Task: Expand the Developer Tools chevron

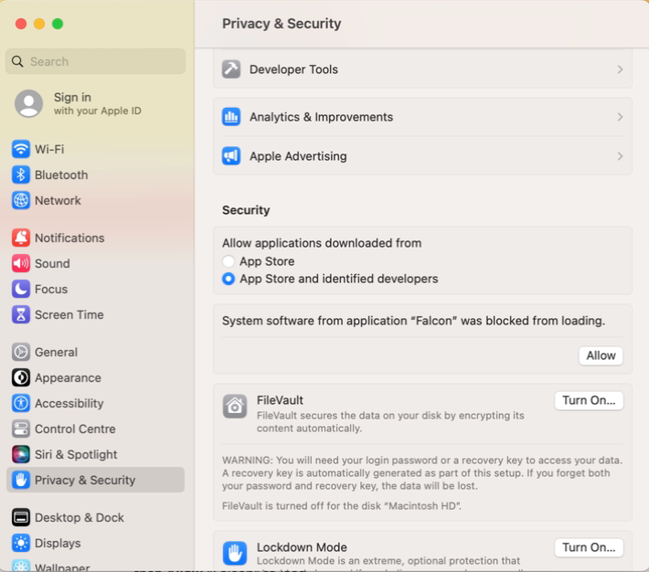Action: point(620,69)
